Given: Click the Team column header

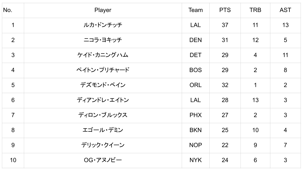Looking at the screenshot, I should [195, 10].
